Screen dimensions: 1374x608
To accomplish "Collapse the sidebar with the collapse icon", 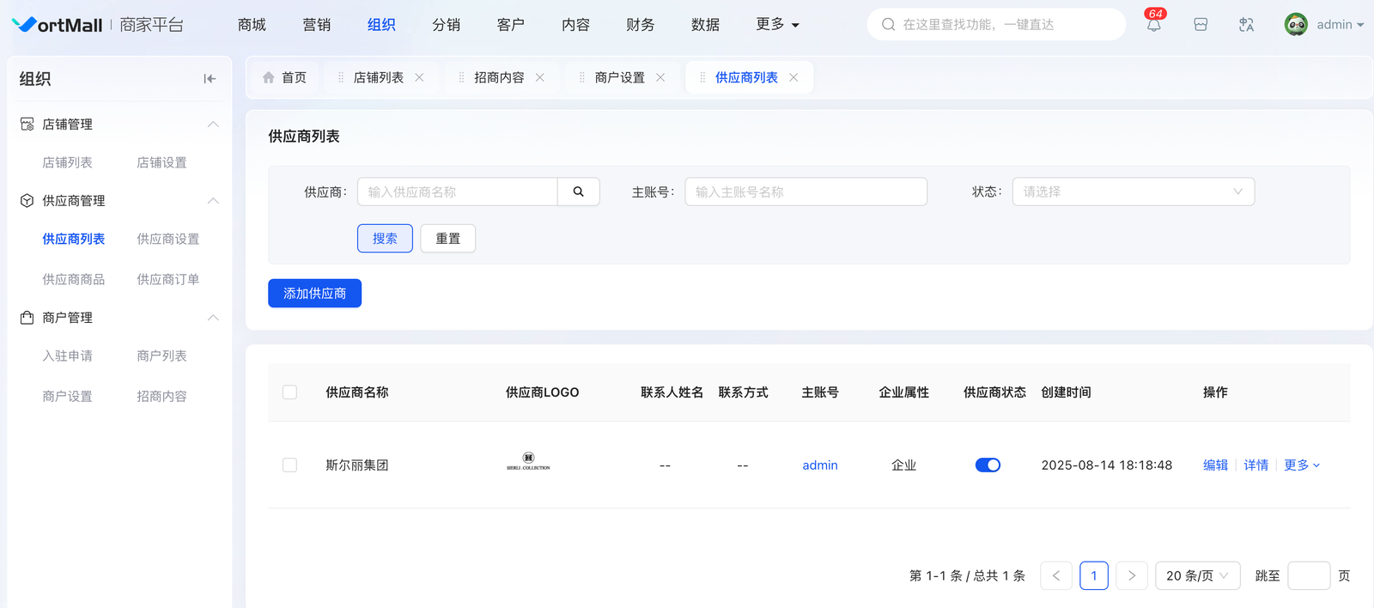I will click(x=210, y=79).
